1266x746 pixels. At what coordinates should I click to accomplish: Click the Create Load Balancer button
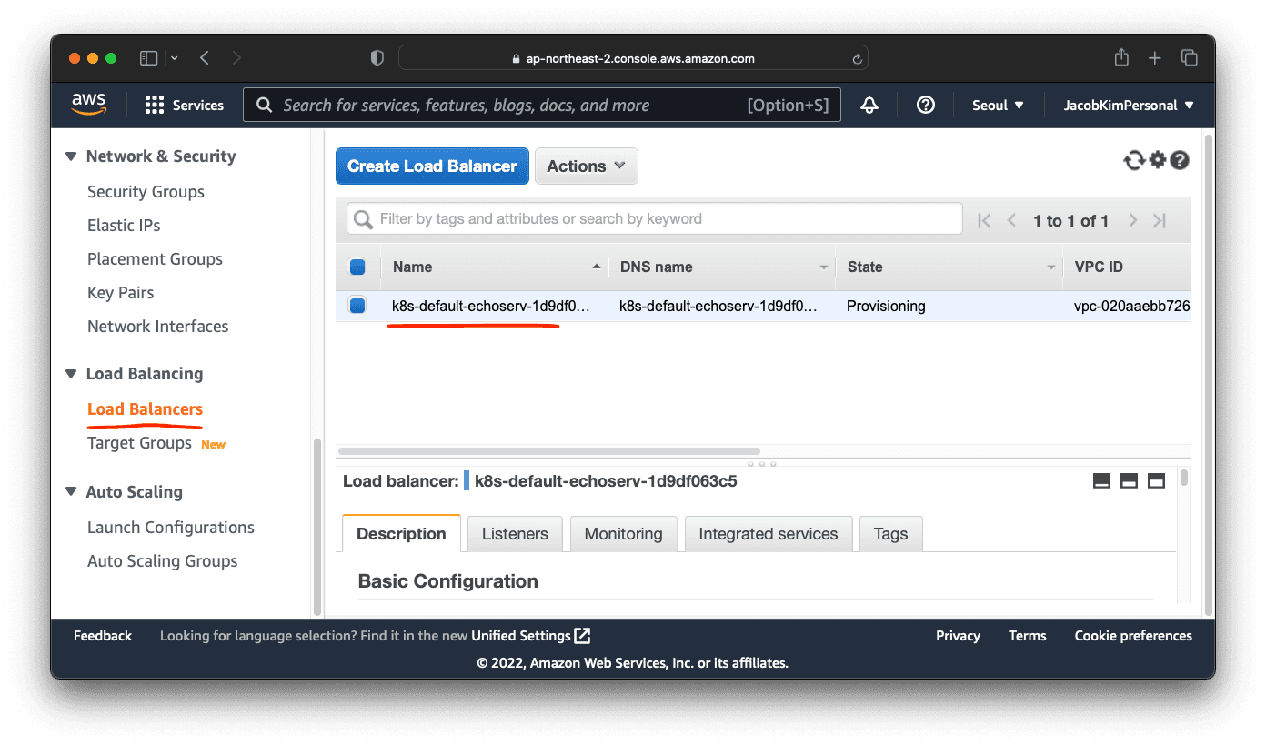click(x=431, y=166)
